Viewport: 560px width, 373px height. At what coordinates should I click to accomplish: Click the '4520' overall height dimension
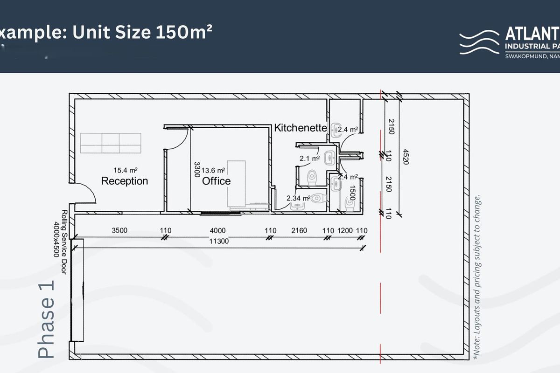[405, 157]
